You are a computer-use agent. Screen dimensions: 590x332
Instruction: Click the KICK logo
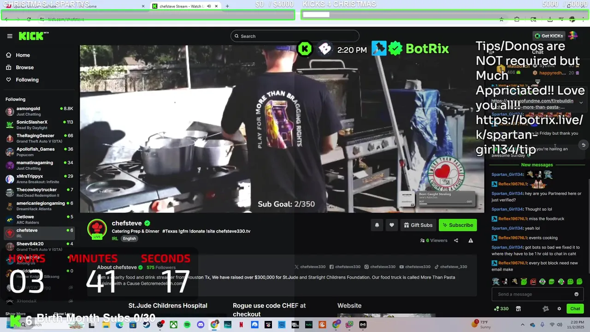(x=33, y=36)
